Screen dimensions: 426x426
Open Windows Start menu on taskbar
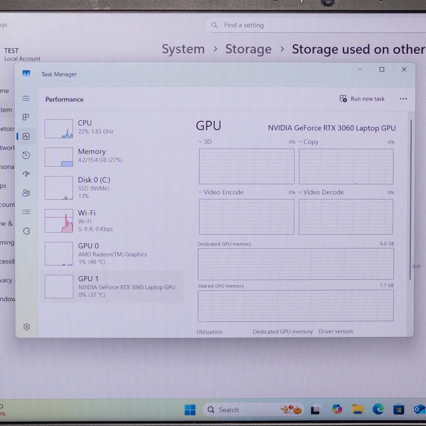(190, 410)
